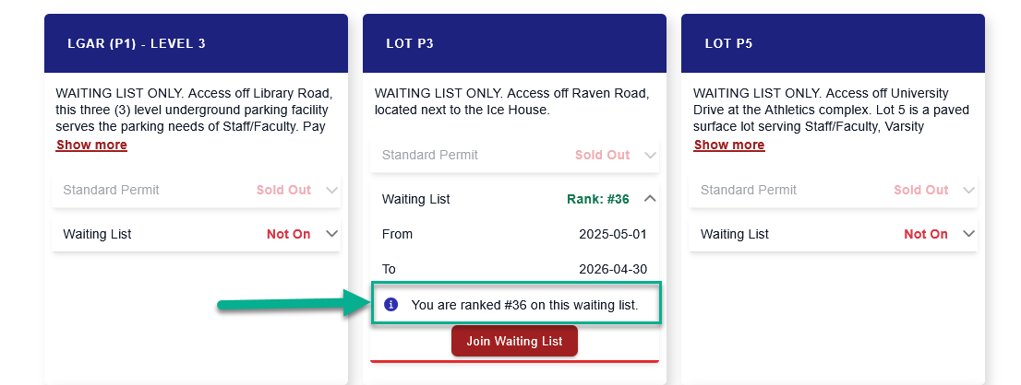Select the LOT P3 card header
This screenshot has height=385, width=1021.
pos(514,43)
